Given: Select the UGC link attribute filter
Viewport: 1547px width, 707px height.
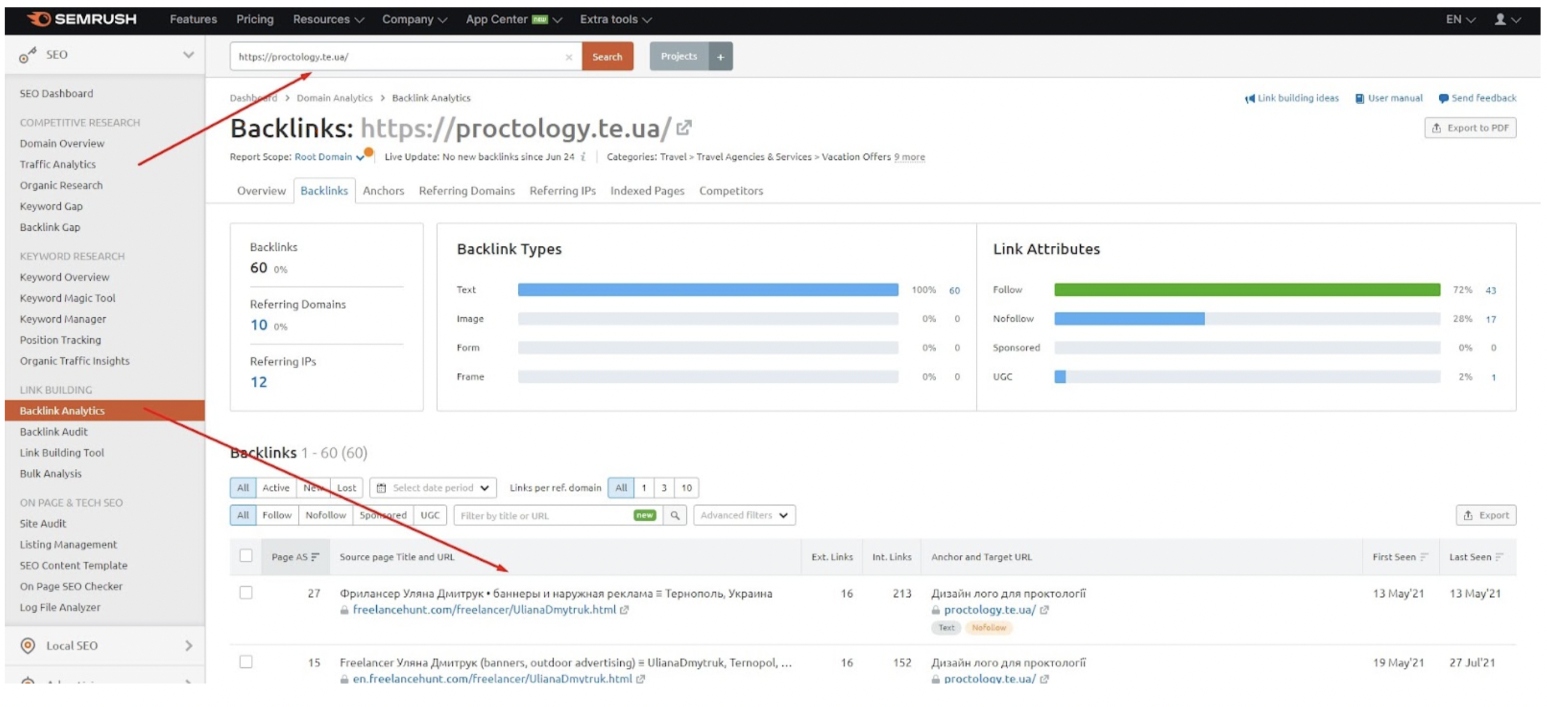Looking at the screenshot, I should [x=430, y=516].
